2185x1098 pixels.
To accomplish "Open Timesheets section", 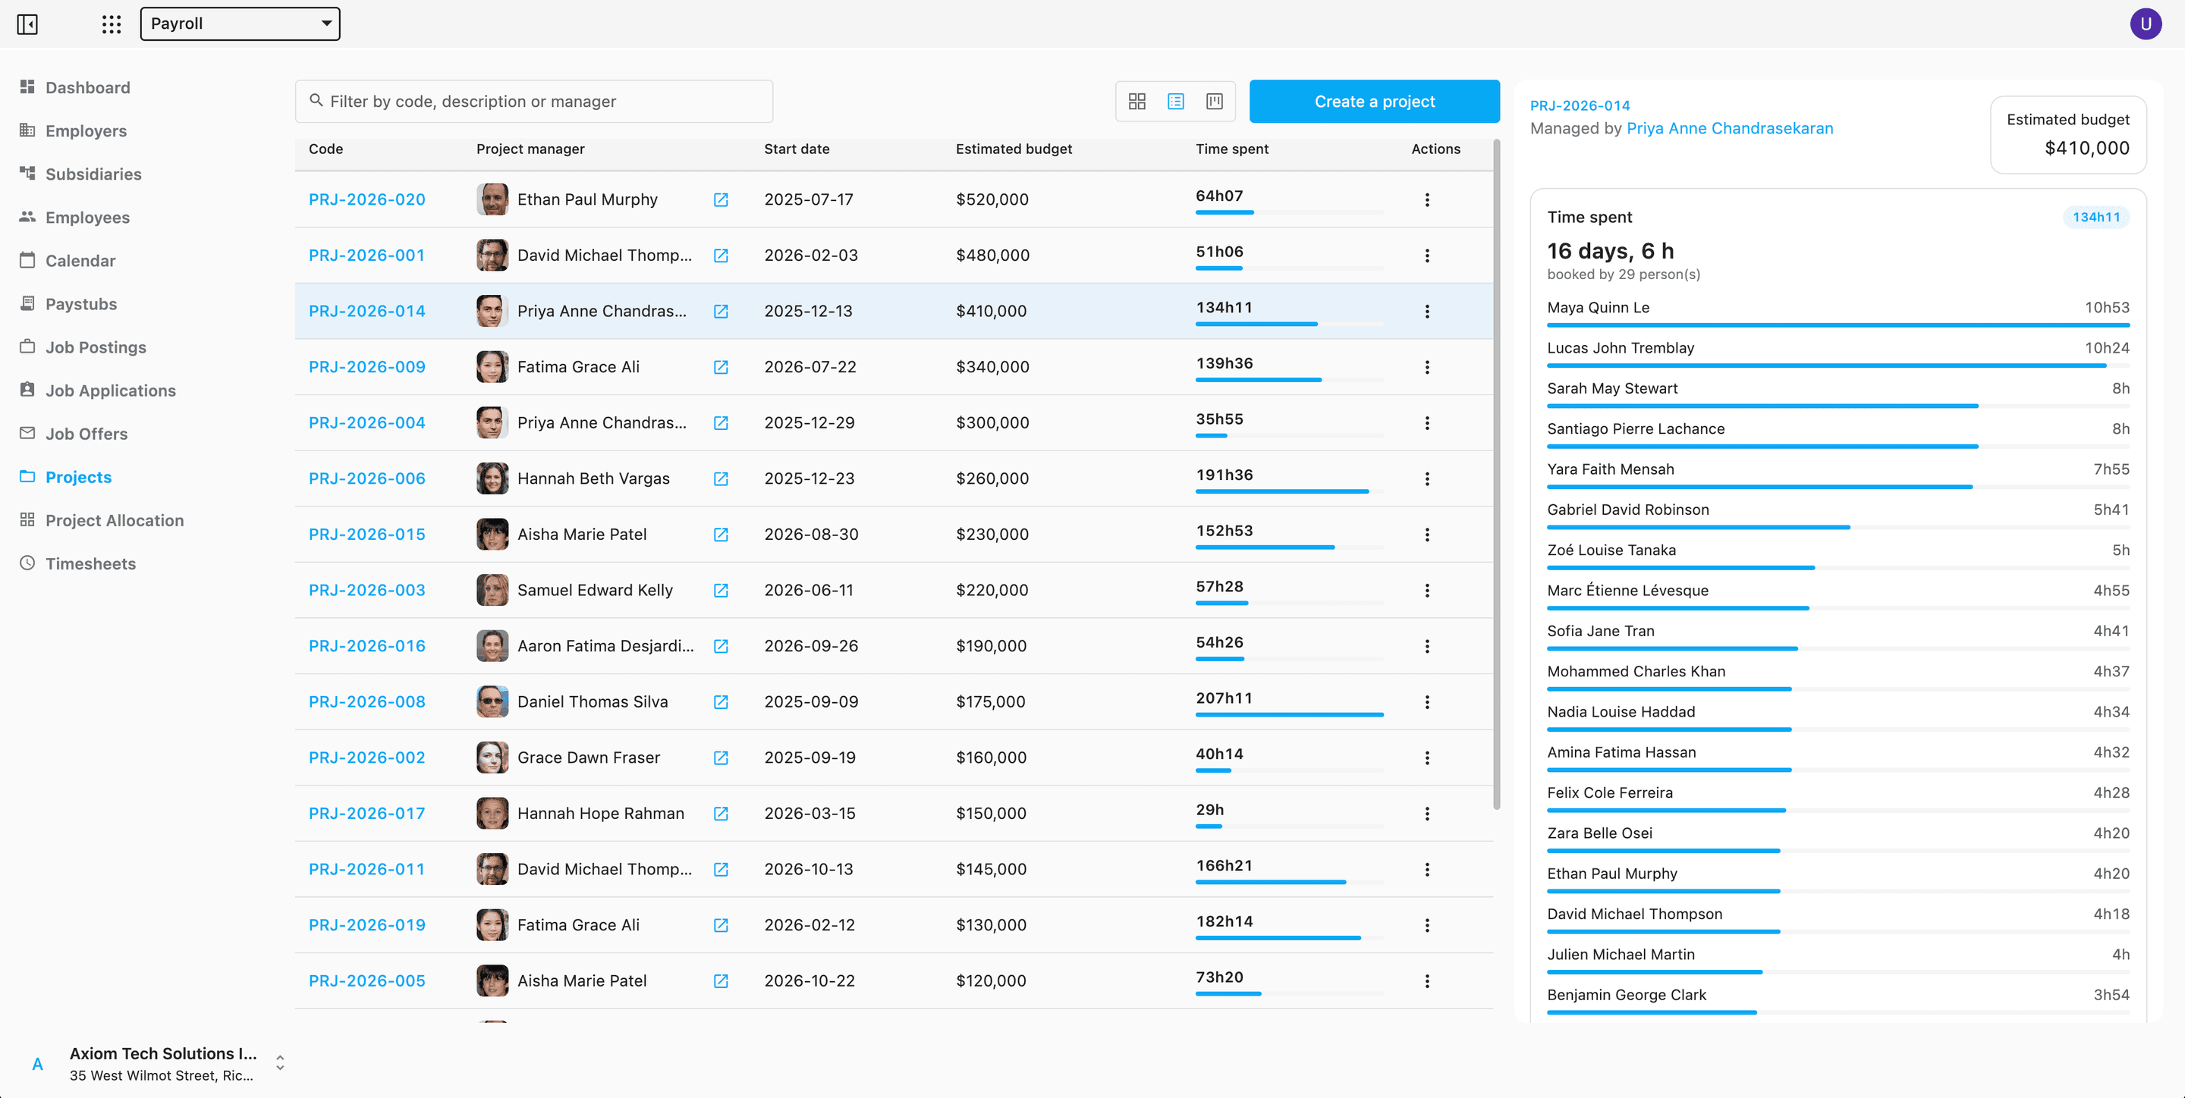I will coord(90,564).
